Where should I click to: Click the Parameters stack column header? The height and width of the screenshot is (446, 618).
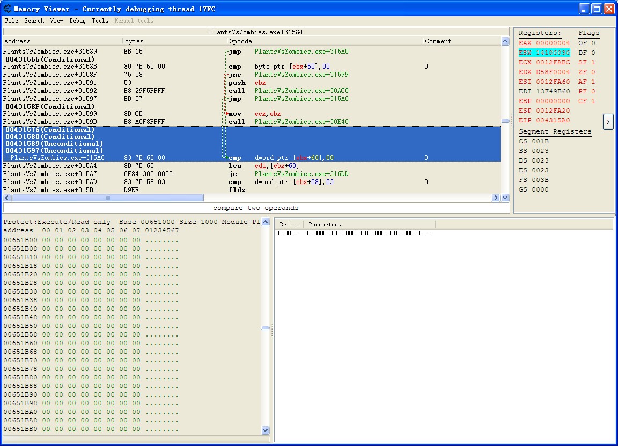(x=370, y=224)
